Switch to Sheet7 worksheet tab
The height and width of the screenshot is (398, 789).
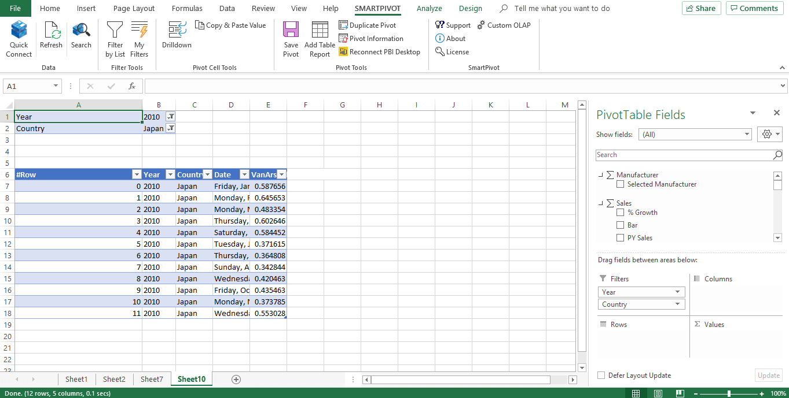coord(152,379)
